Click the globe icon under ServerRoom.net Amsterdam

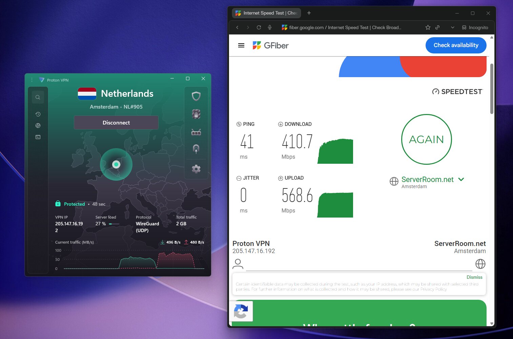tap(480, 264)
